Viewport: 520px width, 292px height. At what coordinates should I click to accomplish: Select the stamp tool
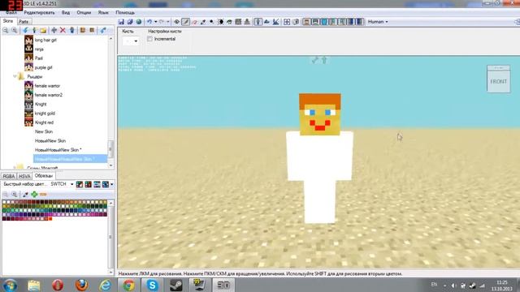point(247,22)
